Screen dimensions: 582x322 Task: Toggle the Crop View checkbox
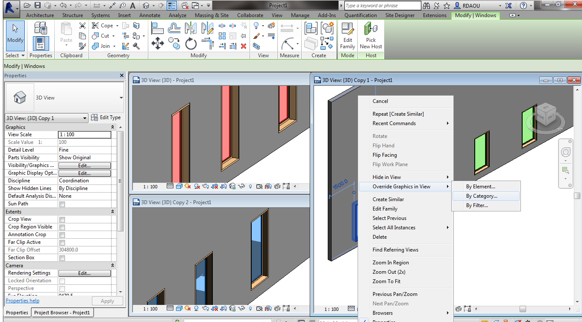pos(62,220)
